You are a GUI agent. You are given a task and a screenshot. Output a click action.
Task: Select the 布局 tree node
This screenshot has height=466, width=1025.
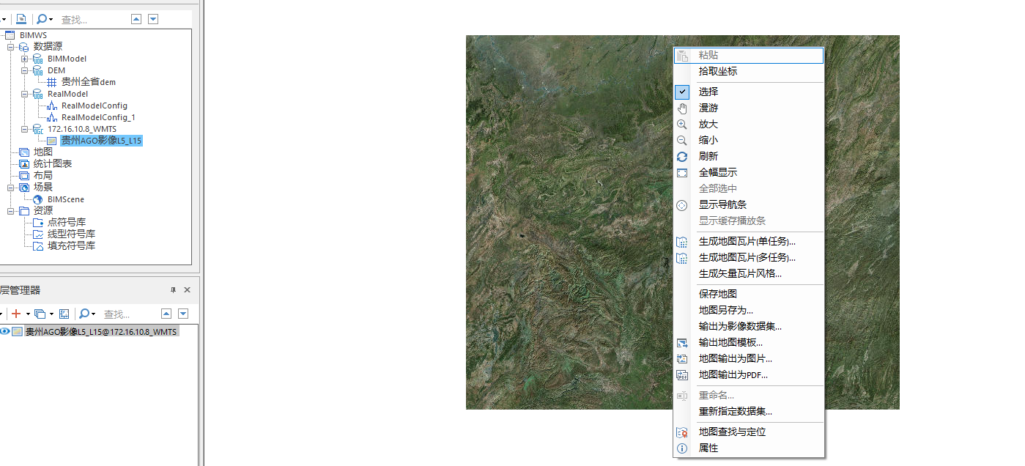click(43, 176)
